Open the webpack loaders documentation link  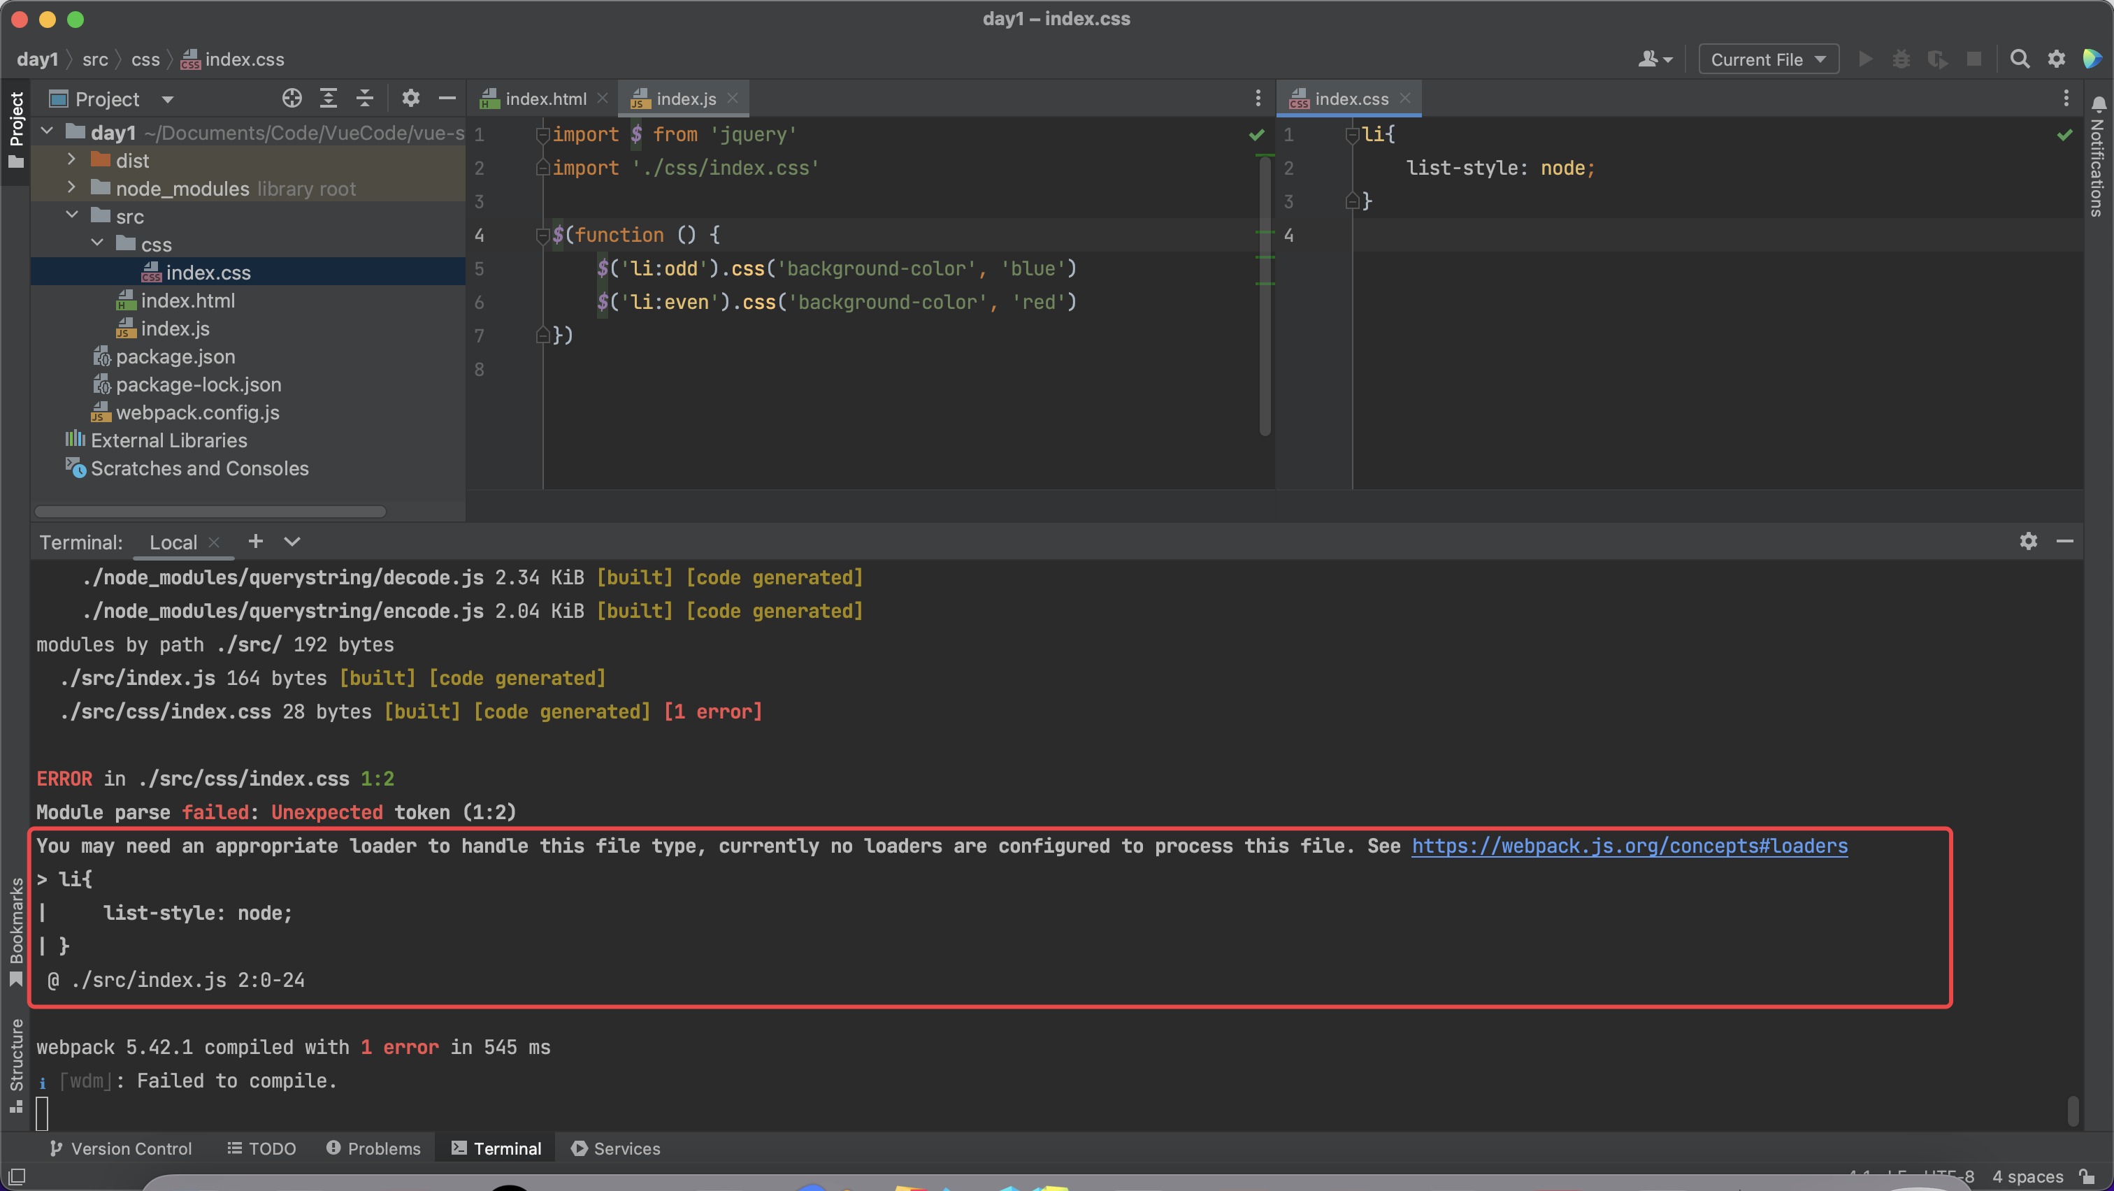pos(1629,846)
